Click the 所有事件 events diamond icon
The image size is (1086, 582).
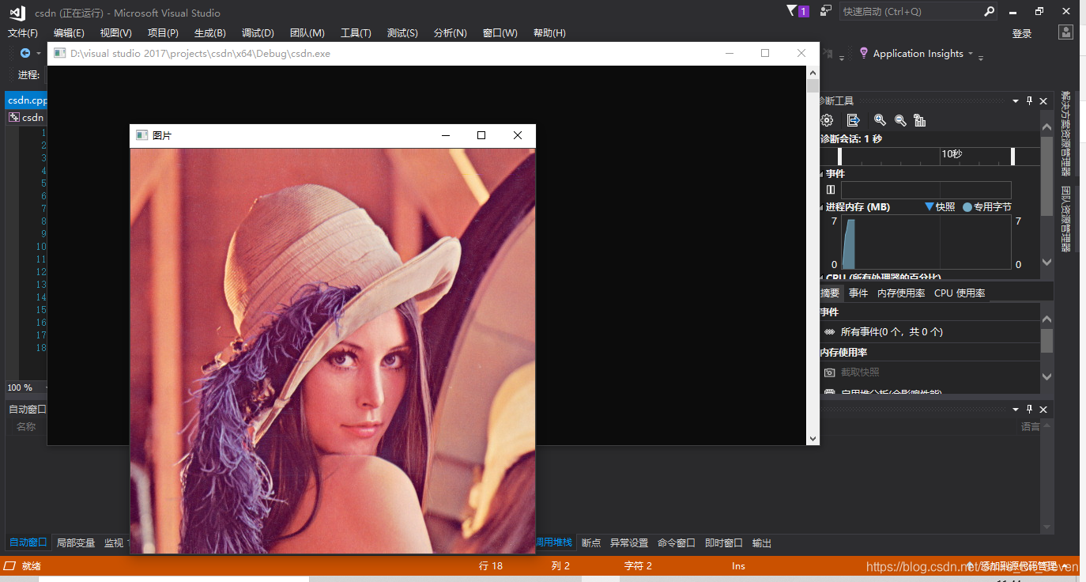pos(829,332)
